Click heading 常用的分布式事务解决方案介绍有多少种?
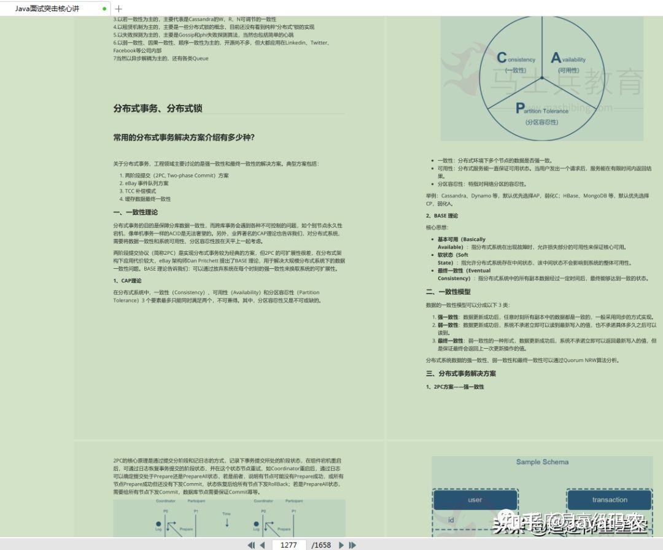 [184, 137]
